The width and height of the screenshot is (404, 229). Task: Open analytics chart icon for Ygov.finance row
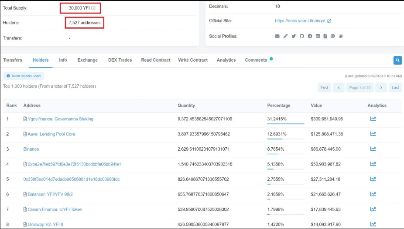(373, 119)
